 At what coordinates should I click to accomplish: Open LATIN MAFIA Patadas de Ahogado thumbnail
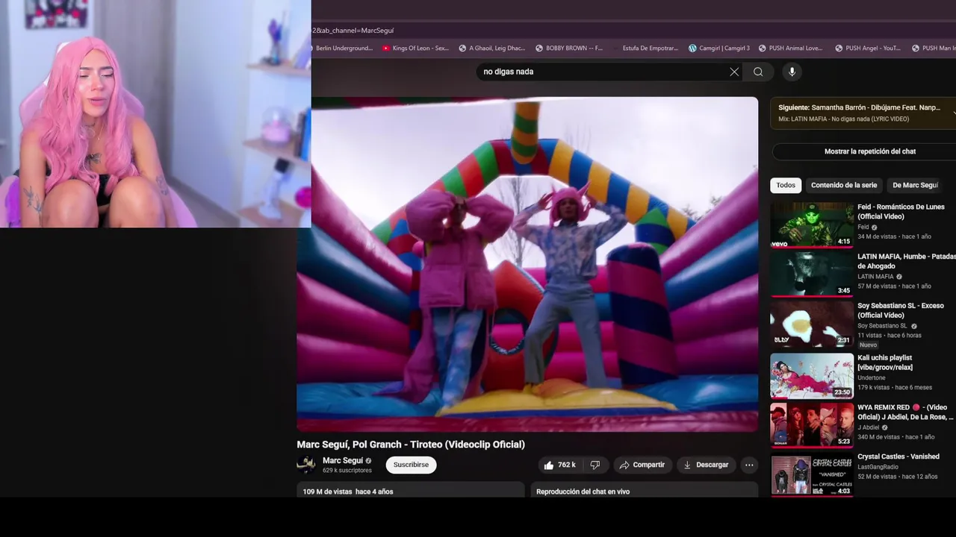pos(812,274)
